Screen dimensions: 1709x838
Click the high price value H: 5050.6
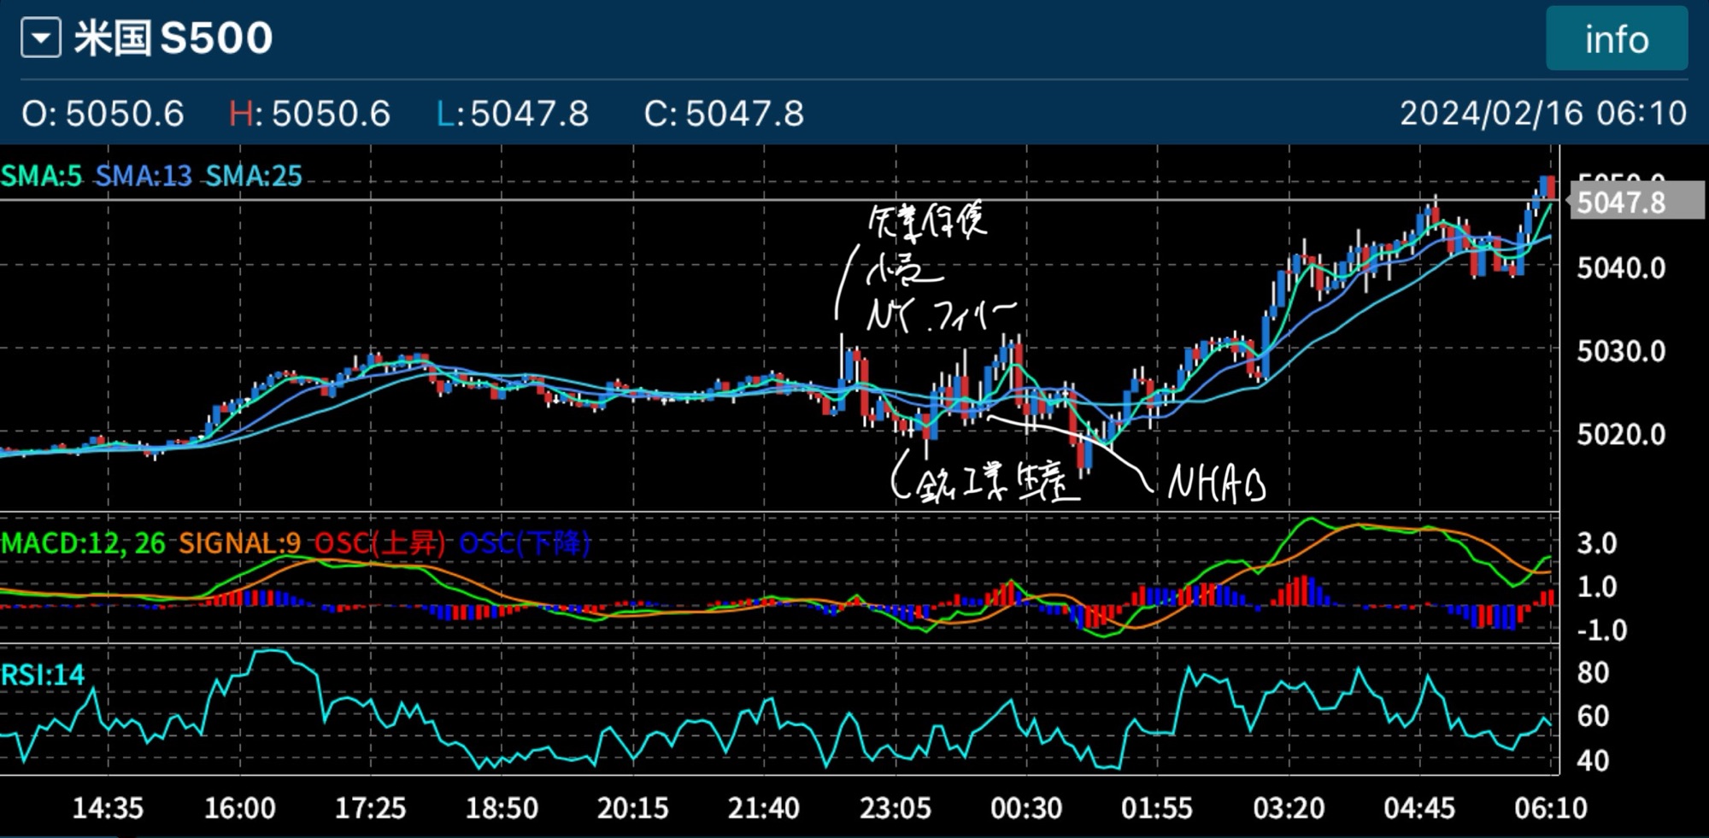tap(309, 114)
